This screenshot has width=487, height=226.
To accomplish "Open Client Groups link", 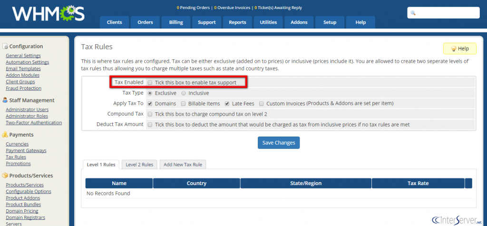I will tap(20, 82).
